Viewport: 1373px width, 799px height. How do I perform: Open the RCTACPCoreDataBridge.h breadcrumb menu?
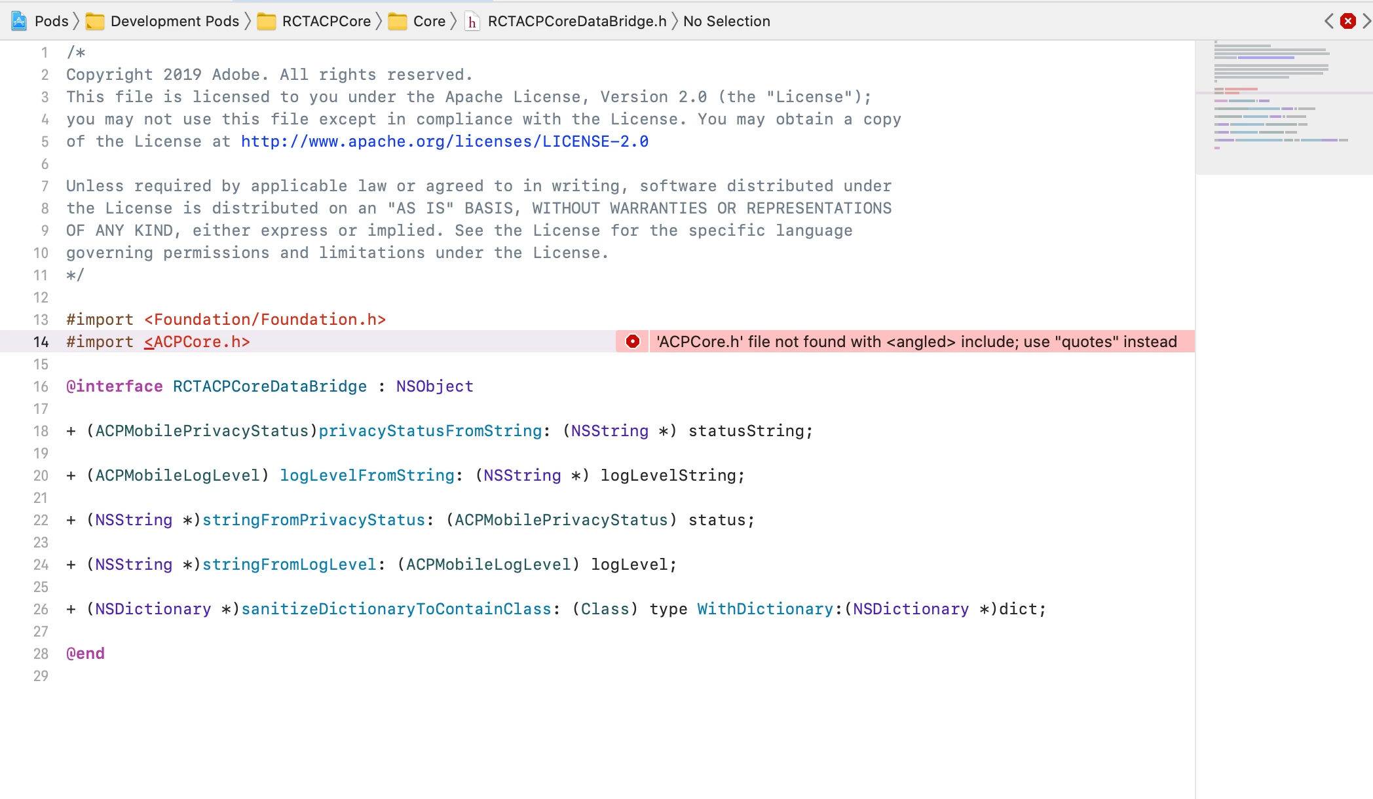click(x=576, y=22)
